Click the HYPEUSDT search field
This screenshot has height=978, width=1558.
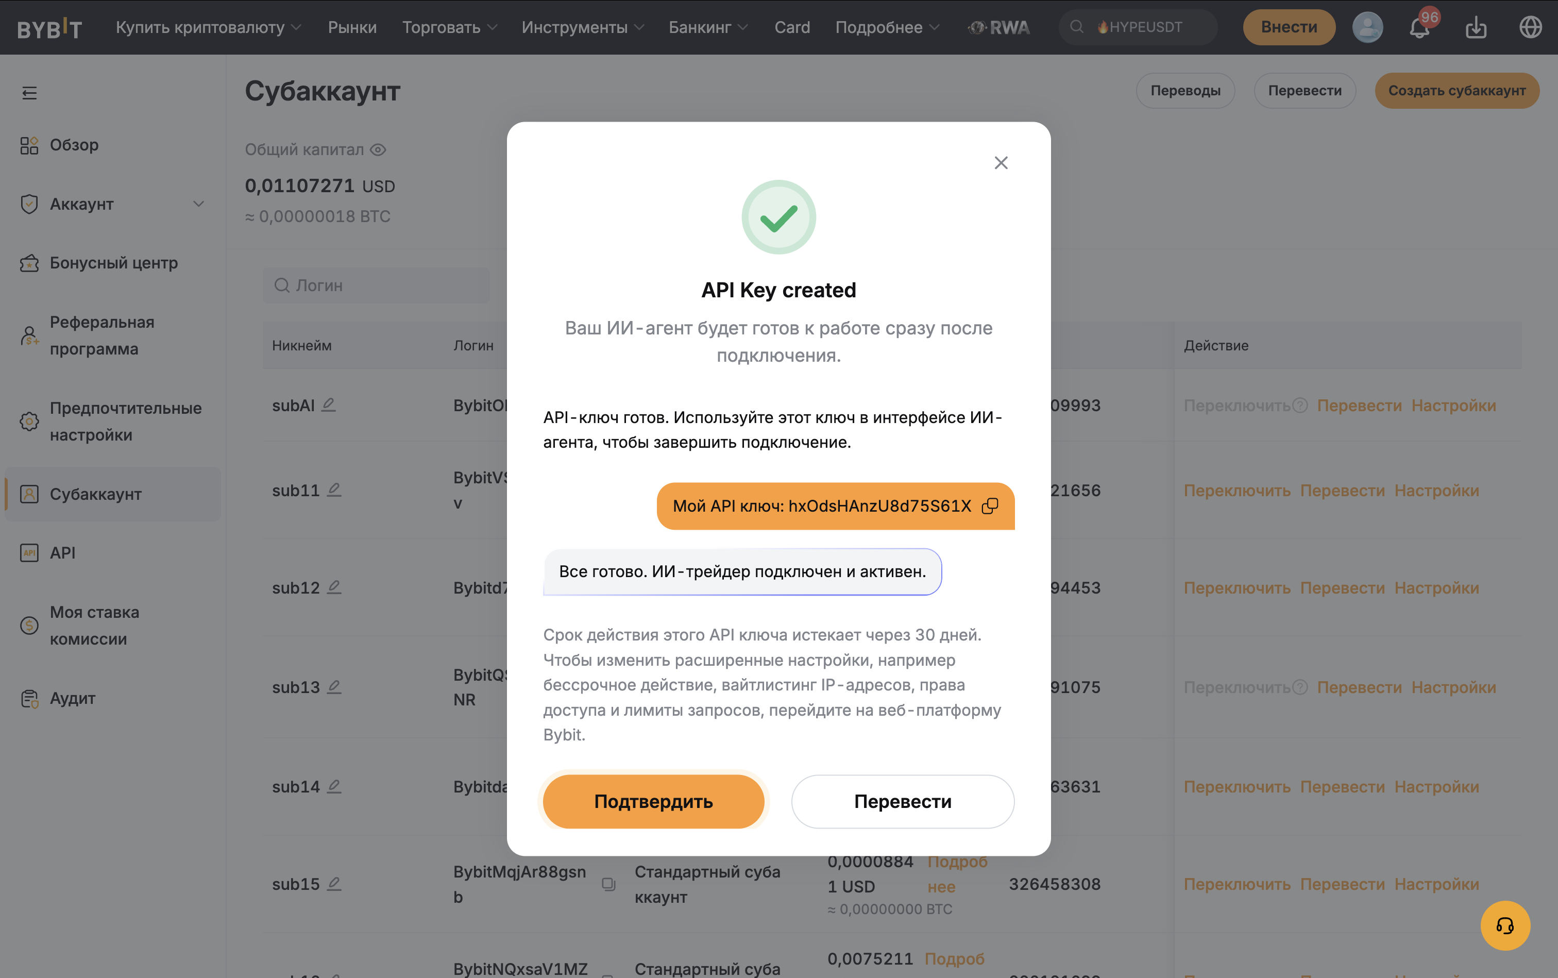(x=1138, y=27)
